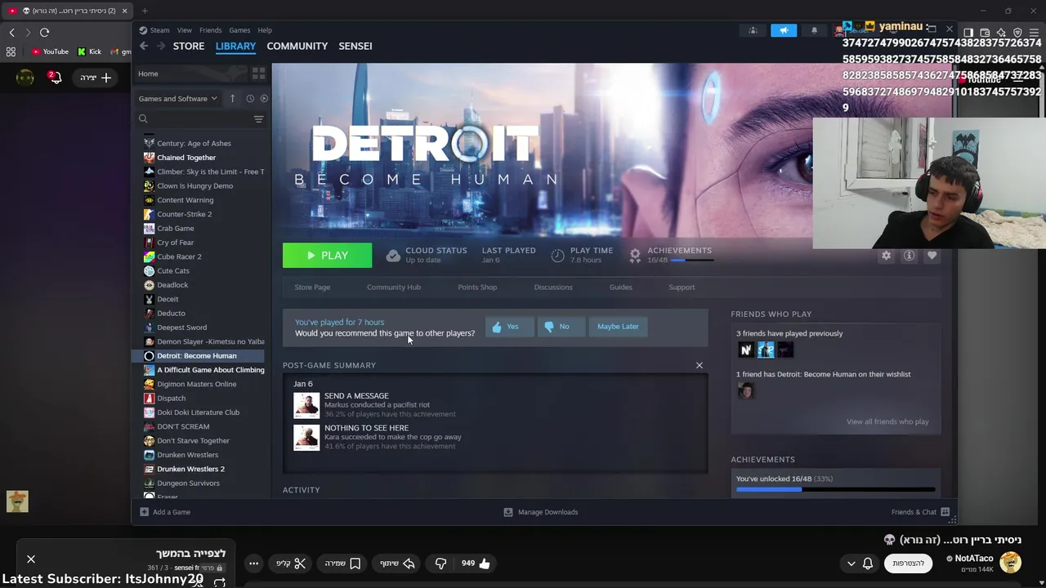The width and height of the screenshot is (1046, 588).
Task: Toggle the ready-to-play filter icon
Action: pyautogui.click(x=263, y=98)
